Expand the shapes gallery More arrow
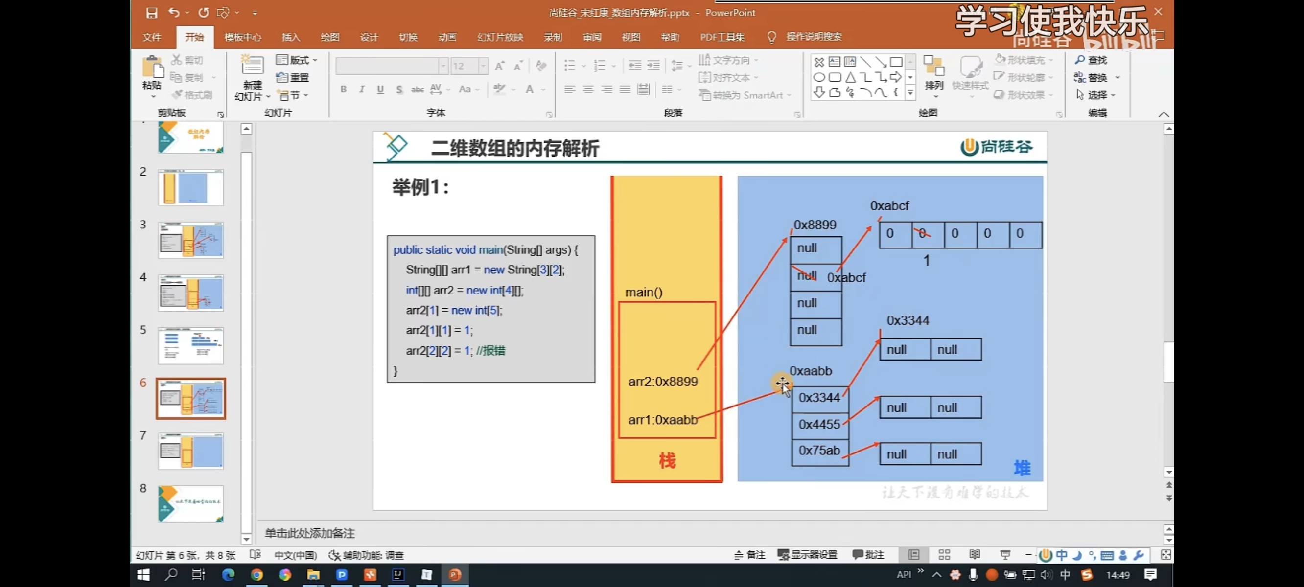 click(x=910, y=92)
